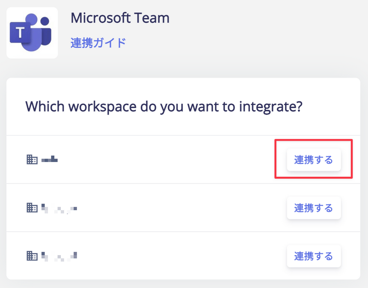Click the first workspace building icon

tap(32, 159)
